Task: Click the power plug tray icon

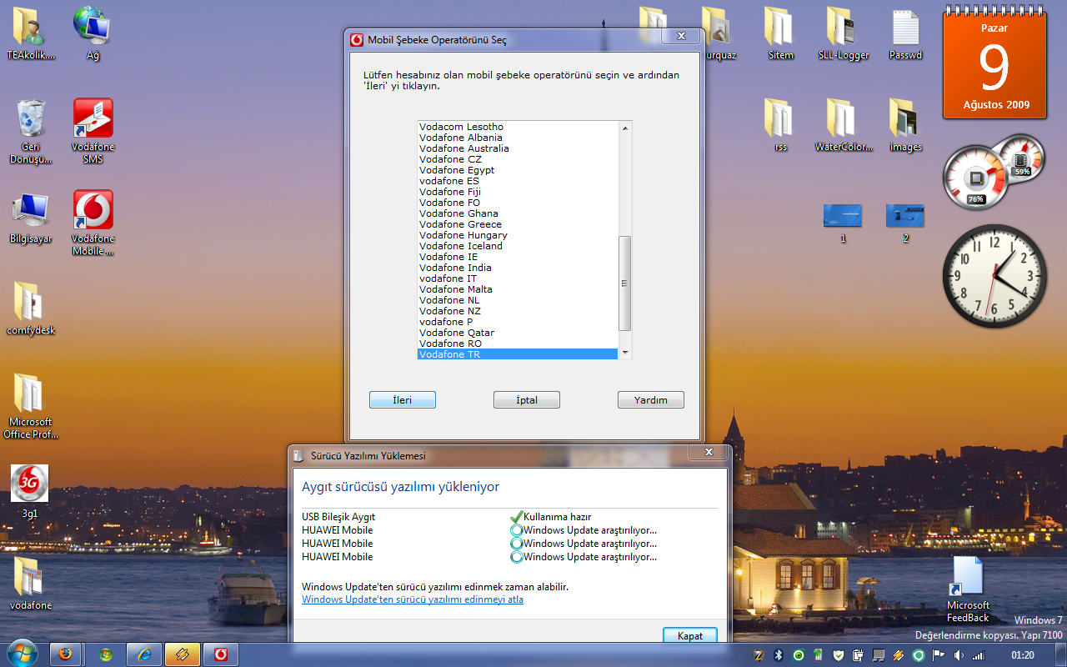Action: [x=859, y=655]
